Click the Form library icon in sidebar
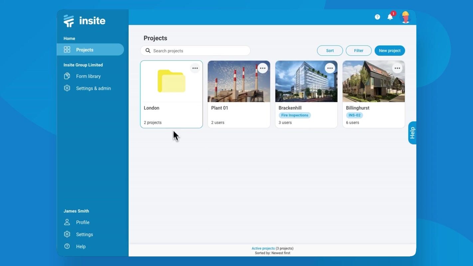 click(67, 76)
